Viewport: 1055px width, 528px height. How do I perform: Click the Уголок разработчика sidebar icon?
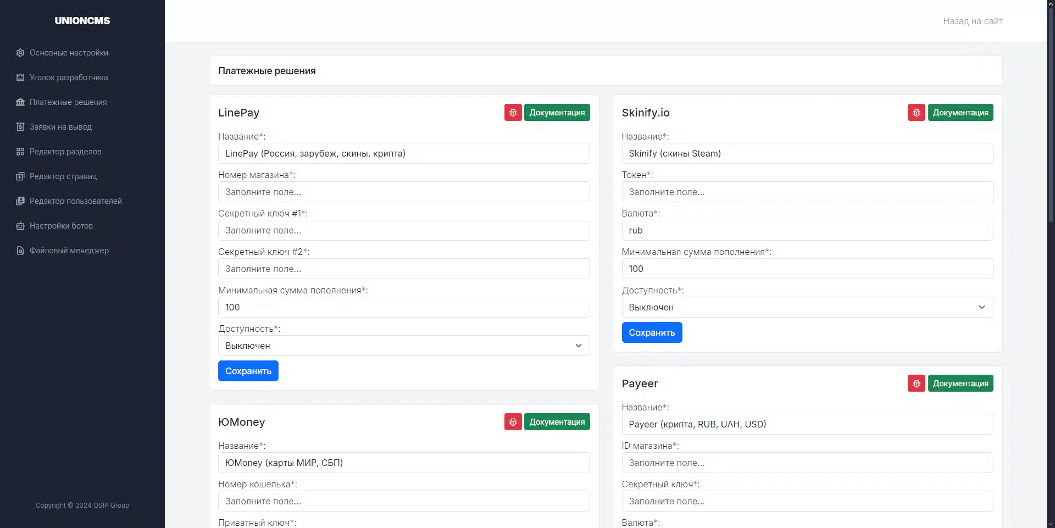20,77
